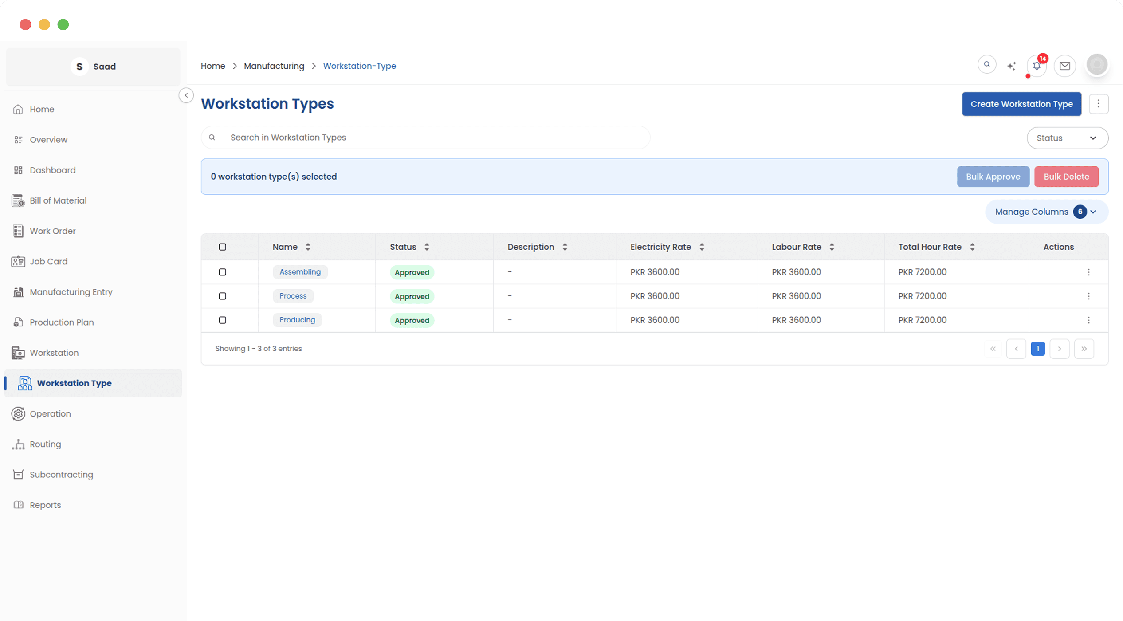This screenshot has height=621, width=1123.
Task: Open the mail inbox icon in top bar
Action: [x=1065, y=65]
